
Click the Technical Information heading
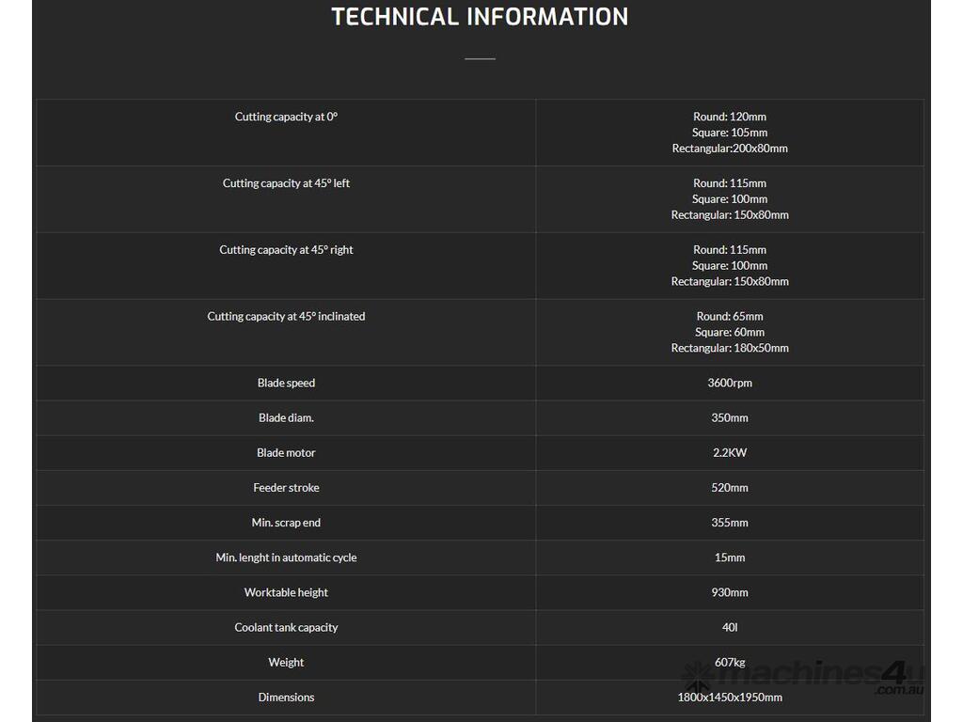(x=480, y=17)
